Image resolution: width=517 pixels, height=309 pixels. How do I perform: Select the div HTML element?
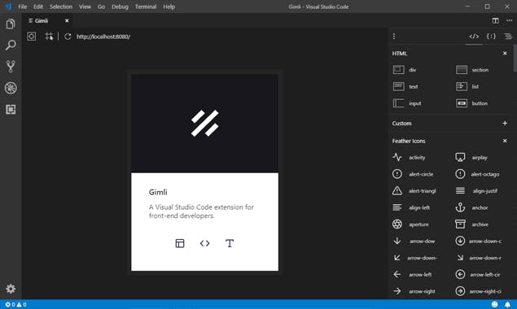click(405, 69)
